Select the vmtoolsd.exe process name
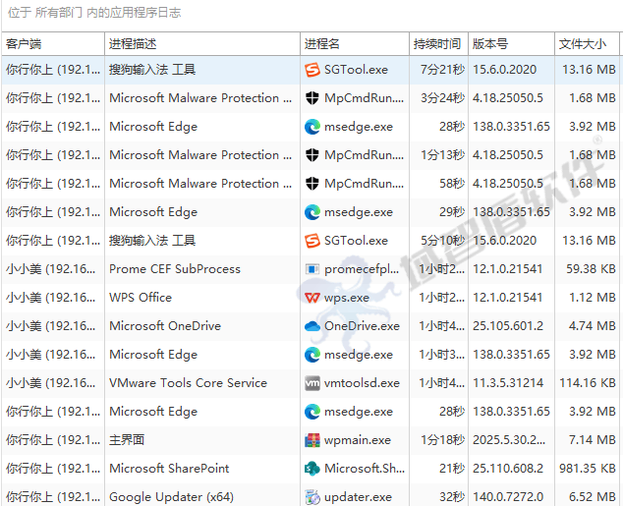The image size is (623, 506). click(362, 383)
